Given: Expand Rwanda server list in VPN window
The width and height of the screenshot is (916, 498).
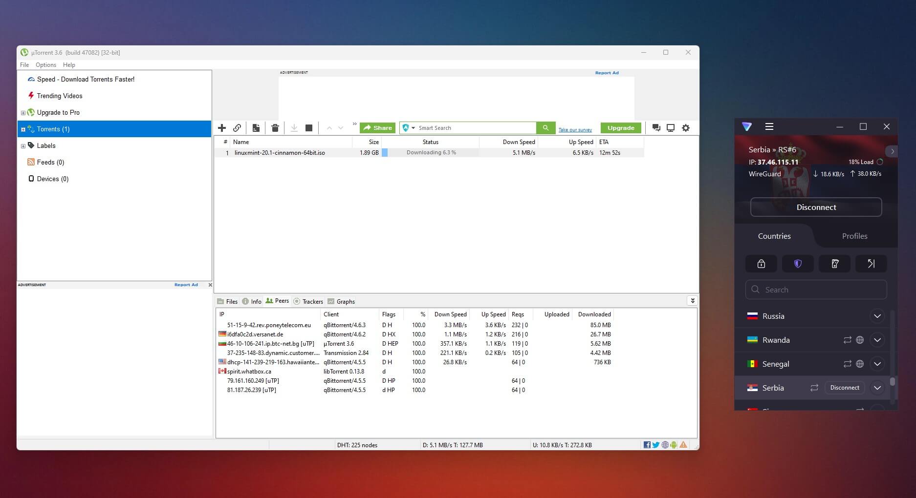Looking at the screenshot, I should tap(877, 340).
